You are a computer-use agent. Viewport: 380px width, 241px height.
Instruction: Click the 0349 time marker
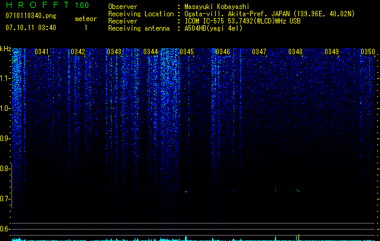(332, 52)
